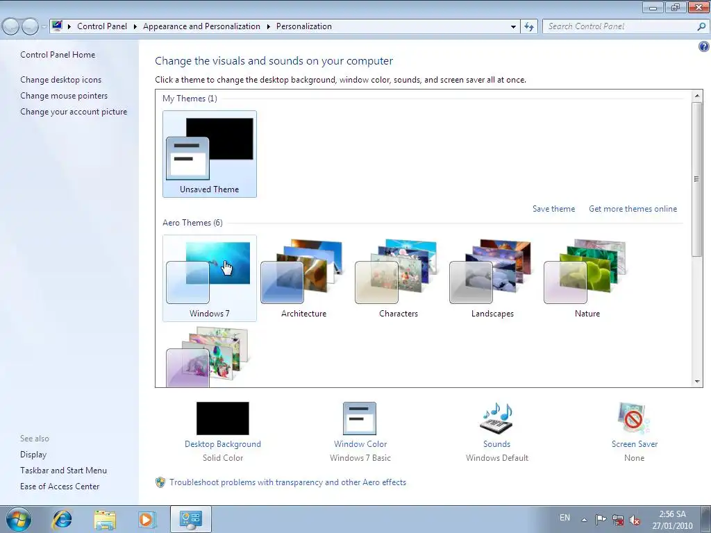The width and height of the screenshot is (711, 533).
Task: Open the Sounds keyboard icon
Action: pyautogui.click(x=496, y=418)
